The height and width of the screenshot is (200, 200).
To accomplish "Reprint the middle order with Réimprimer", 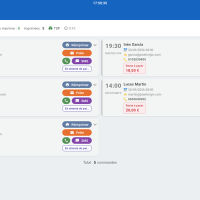I will coord(77,85).
